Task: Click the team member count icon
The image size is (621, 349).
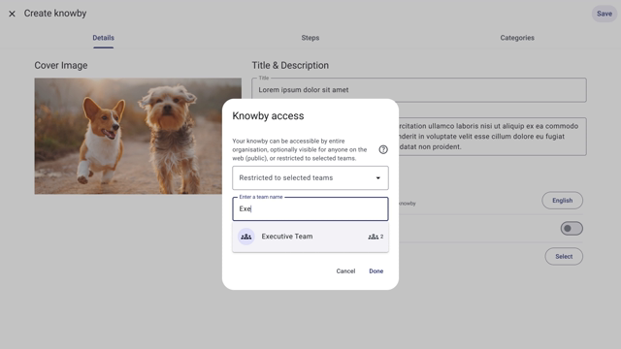Action: (x=373, y=237)
